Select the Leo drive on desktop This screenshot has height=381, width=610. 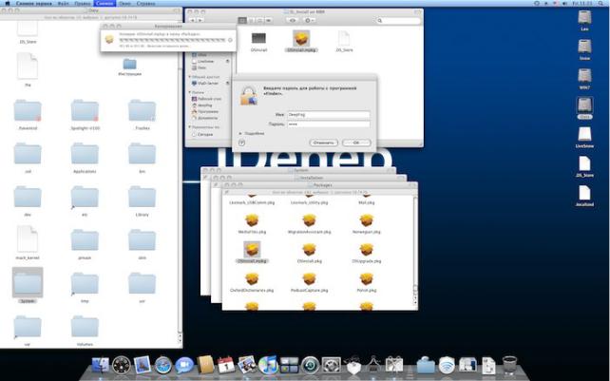[584, 20]
